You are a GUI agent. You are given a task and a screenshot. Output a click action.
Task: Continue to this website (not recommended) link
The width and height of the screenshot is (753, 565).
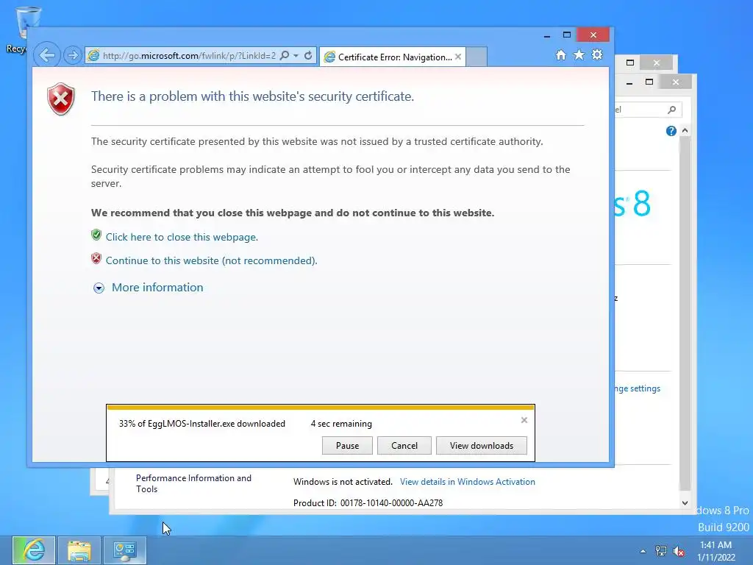tap(211, 260)
